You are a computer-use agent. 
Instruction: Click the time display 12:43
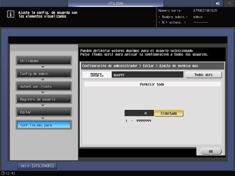click(x=10, y=173)
